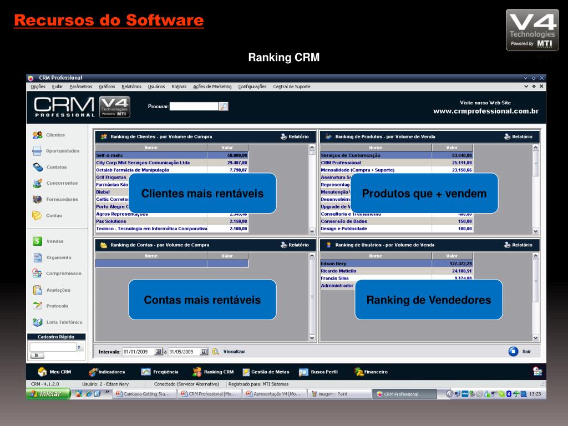Open the Vendas dollar icon
This screenshot has width=568, height=426.
[x=37, y=241]
